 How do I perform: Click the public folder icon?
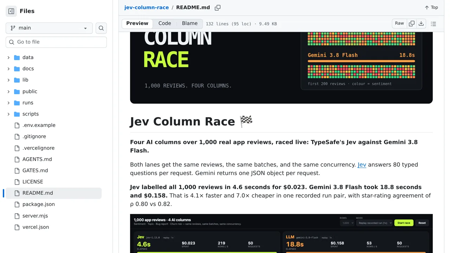tap(17, 91)
